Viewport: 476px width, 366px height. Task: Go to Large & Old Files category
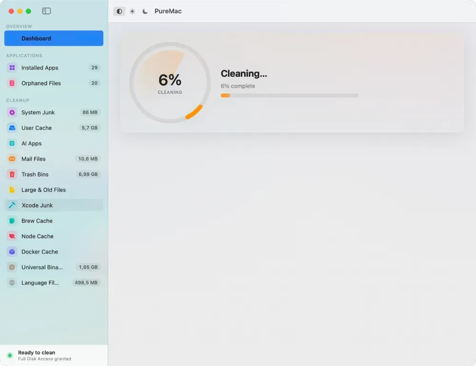pyautogui.click(x=54, y=190)
